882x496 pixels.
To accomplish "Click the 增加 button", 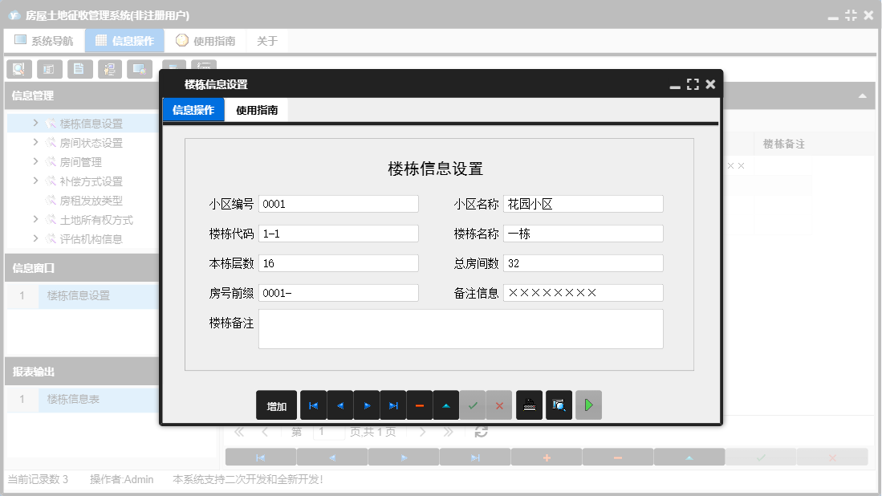I will click(x=277, y=406).
